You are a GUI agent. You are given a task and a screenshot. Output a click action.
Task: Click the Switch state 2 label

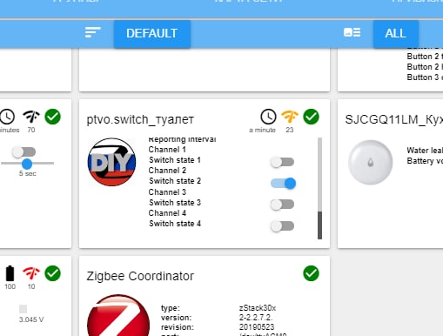175,181
